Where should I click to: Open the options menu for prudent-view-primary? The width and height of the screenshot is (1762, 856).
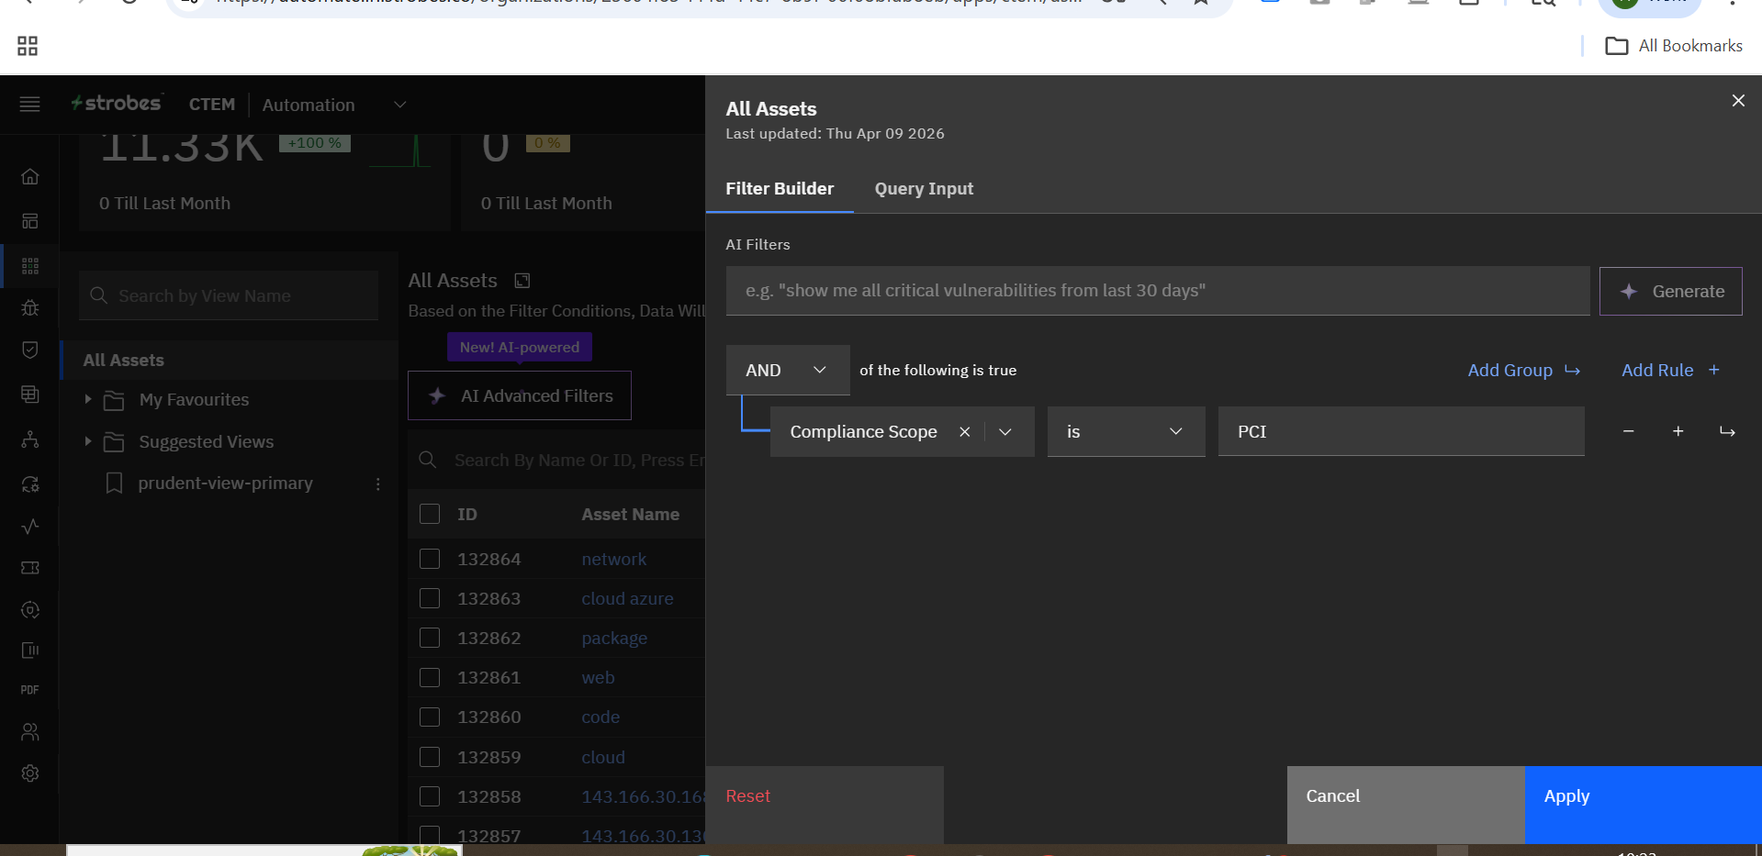pos(378,484)
